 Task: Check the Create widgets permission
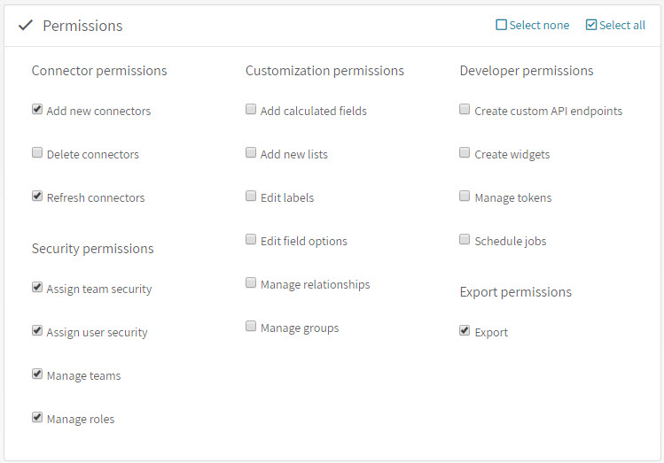pos(465,152)
